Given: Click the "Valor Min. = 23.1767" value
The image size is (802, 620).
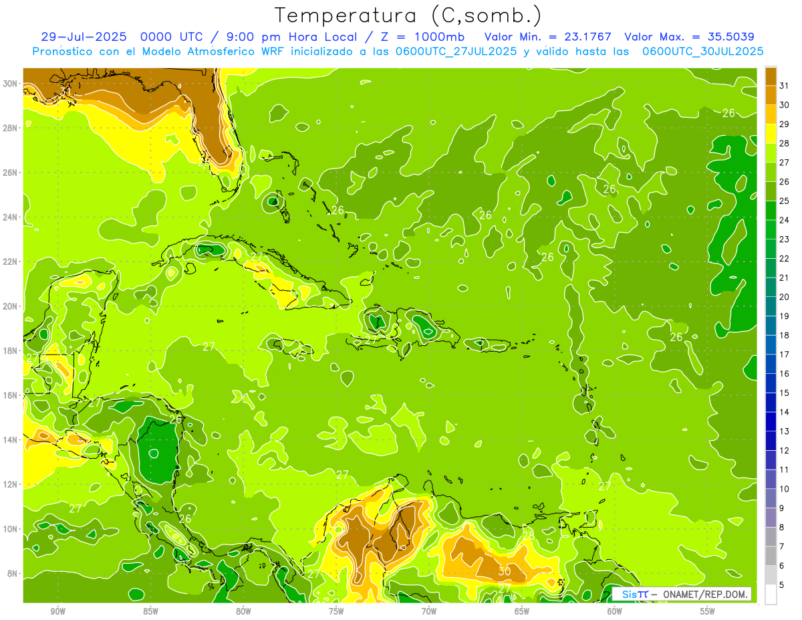Looking at the screenshot, I should 547,37.
